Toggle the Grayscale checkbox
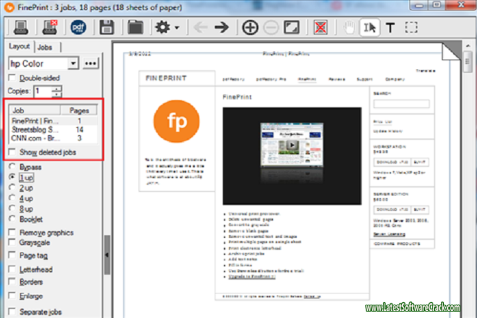 point(13,242)
